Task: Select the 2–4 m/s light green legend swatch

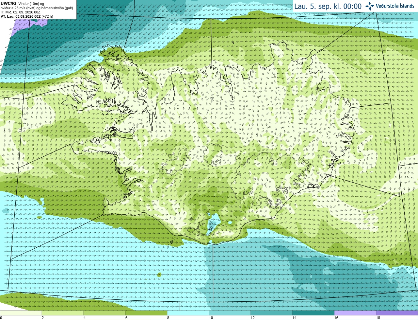Action: [63, 313]
